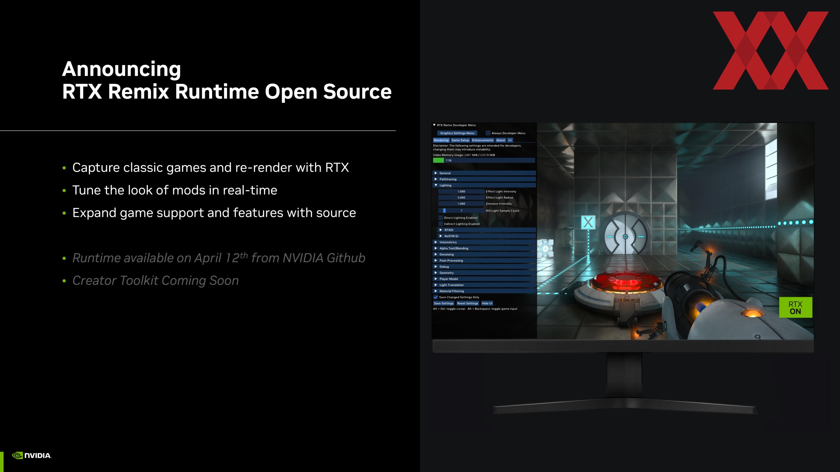Click 'Capture classic games and re-render' bullet
840x472 pixels.
coord(210,167)
